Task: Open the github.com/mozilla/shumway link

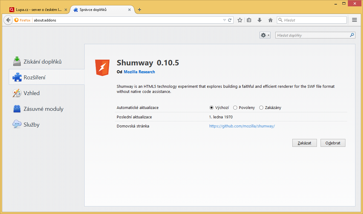Action: click(x=242, y=126)
